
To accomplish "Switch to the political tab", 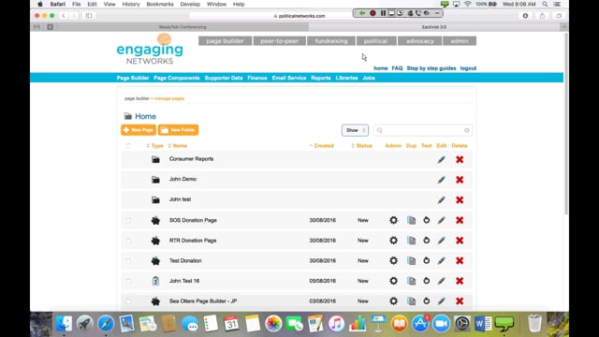I will tap(376, 41).
